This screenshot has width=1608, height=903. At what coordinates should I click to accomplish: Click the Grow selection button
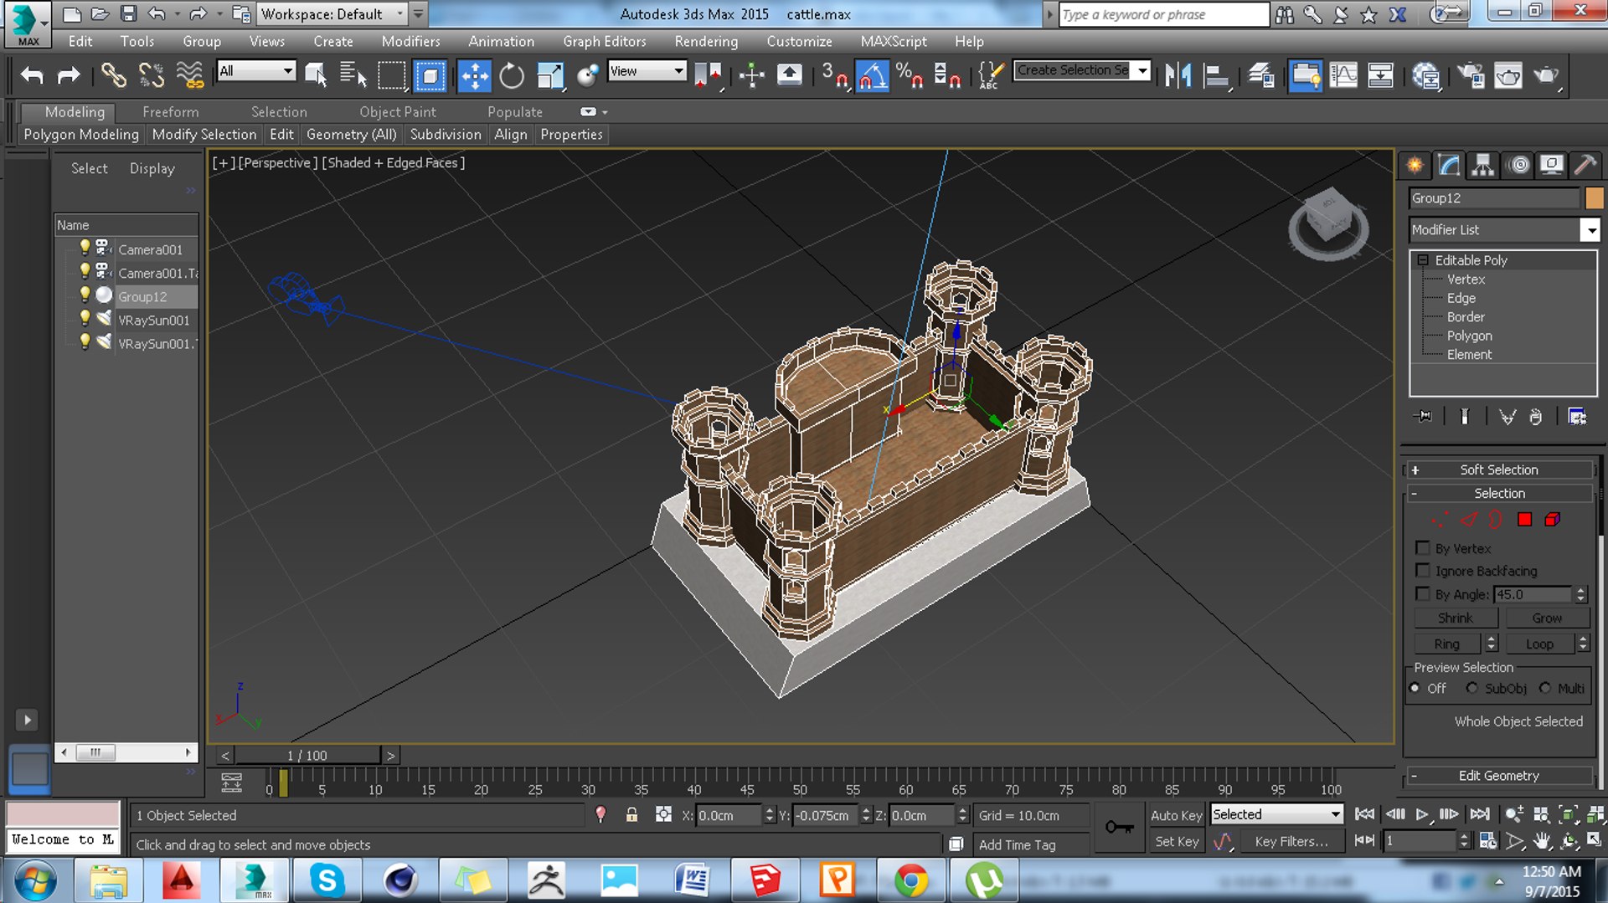click(1546, 618)
